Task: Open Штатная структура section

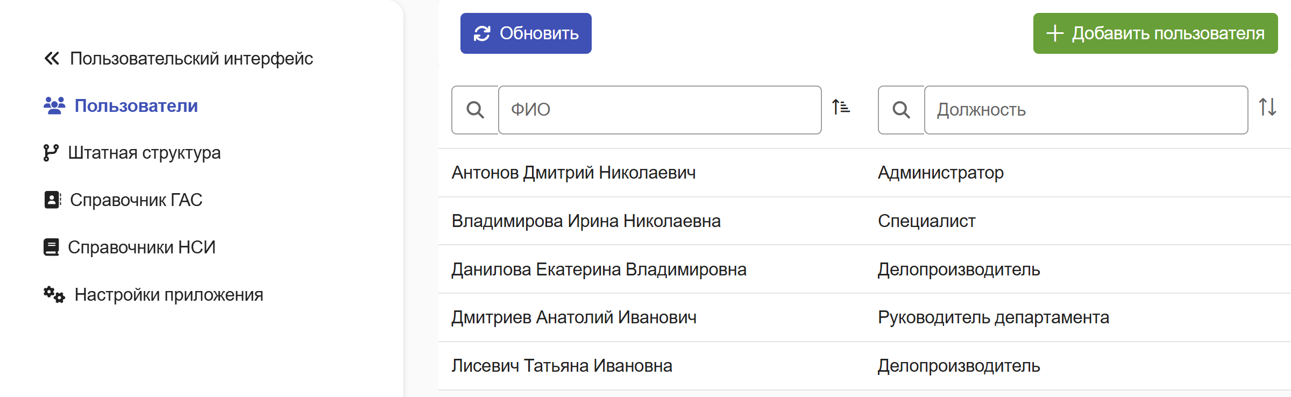Action: click(144, 153)
